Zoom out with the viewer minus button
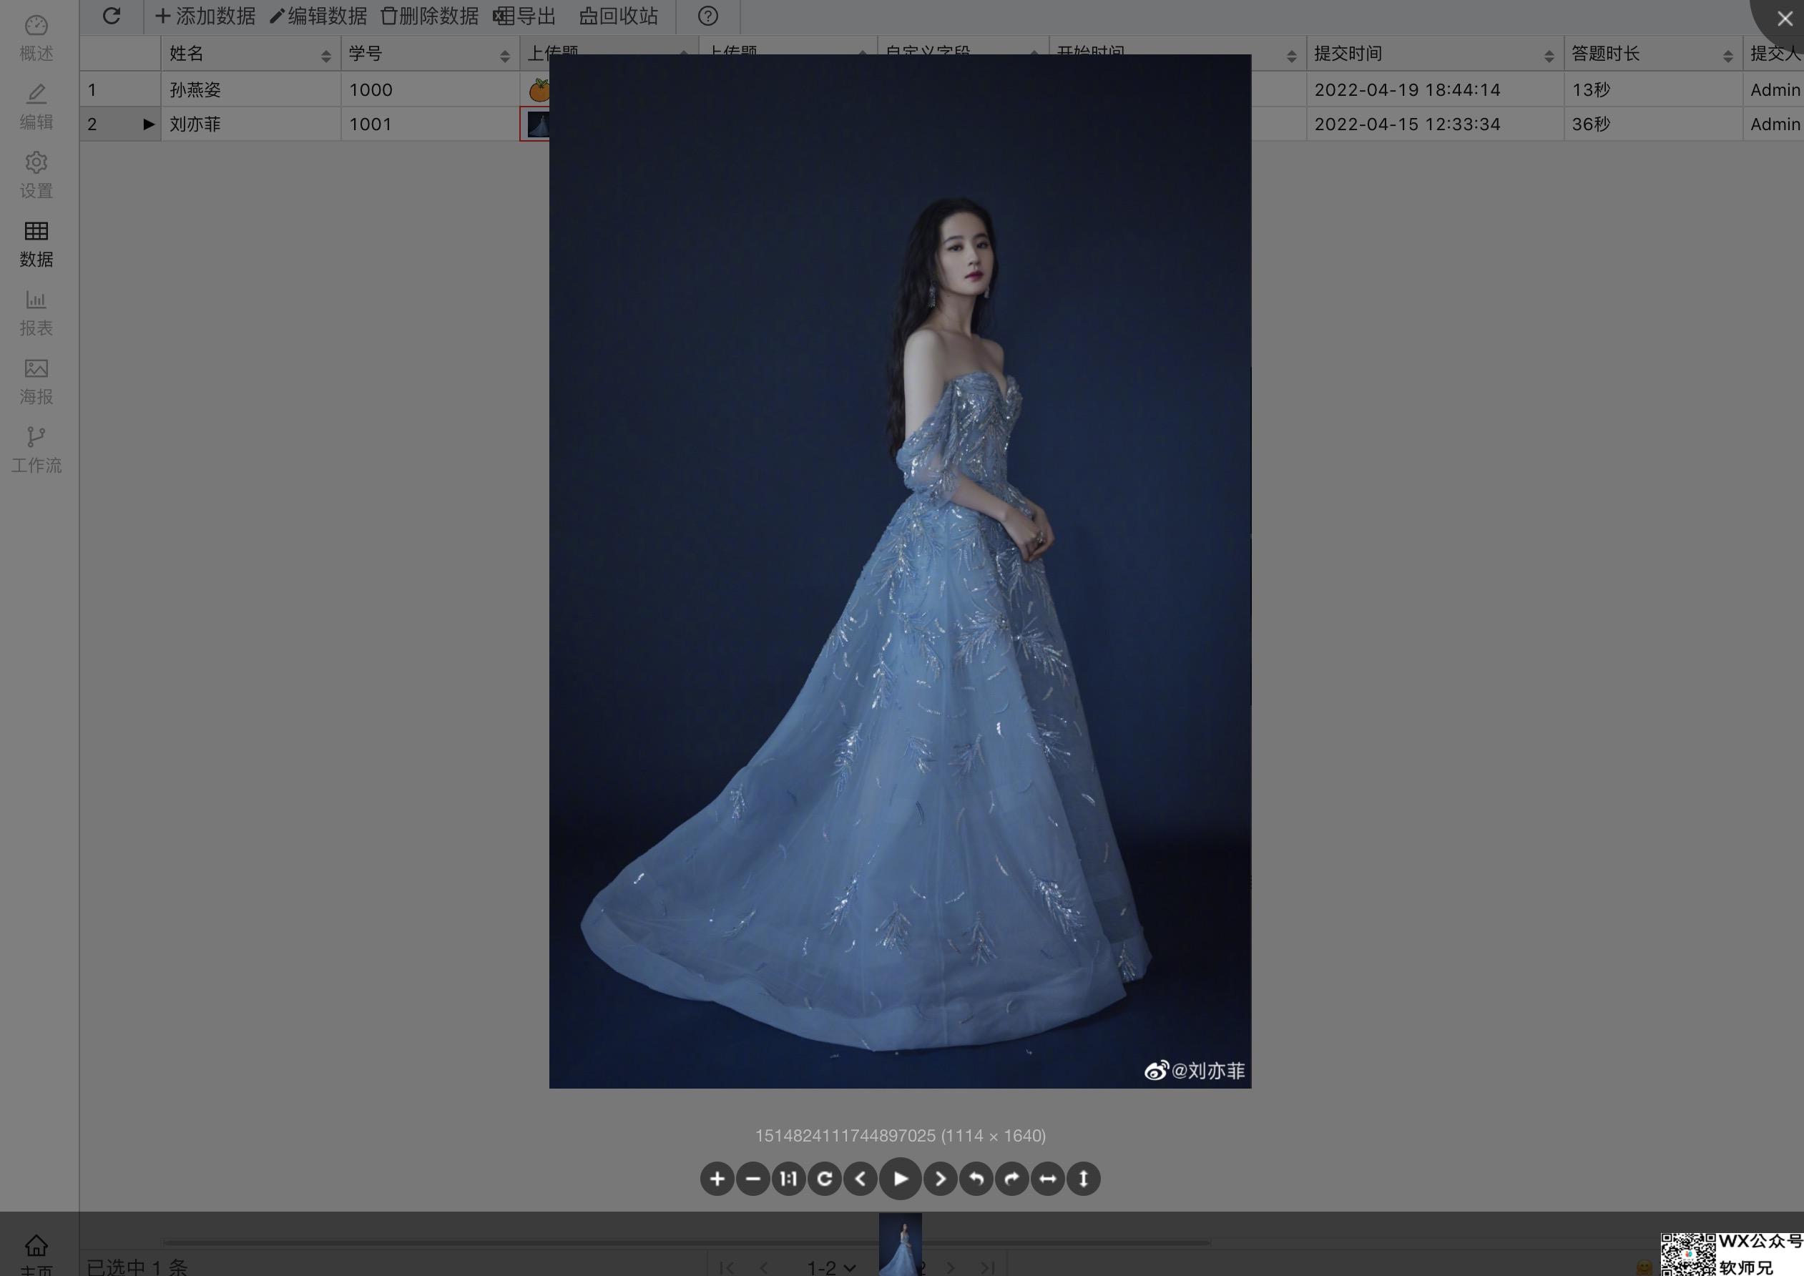The width and height of the screenshot is (1804, 1276). click(753, 1179)
